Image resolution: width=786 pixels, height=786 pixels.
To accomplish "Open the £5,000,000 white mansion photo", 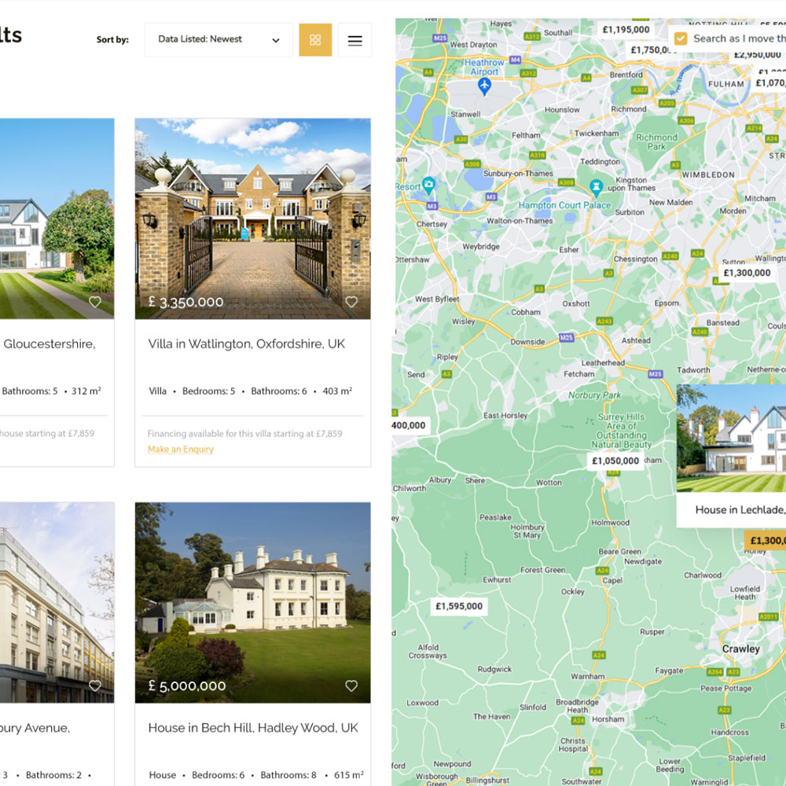I will click(x=252, y=602).
